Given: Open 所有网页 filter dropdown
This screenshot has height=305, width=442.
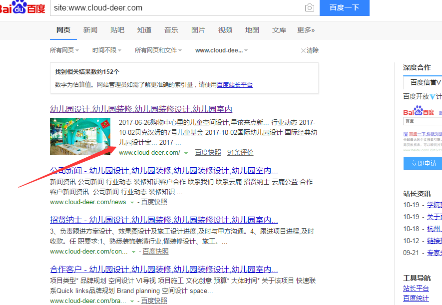Looking at the screenshot, I should 64,50.
